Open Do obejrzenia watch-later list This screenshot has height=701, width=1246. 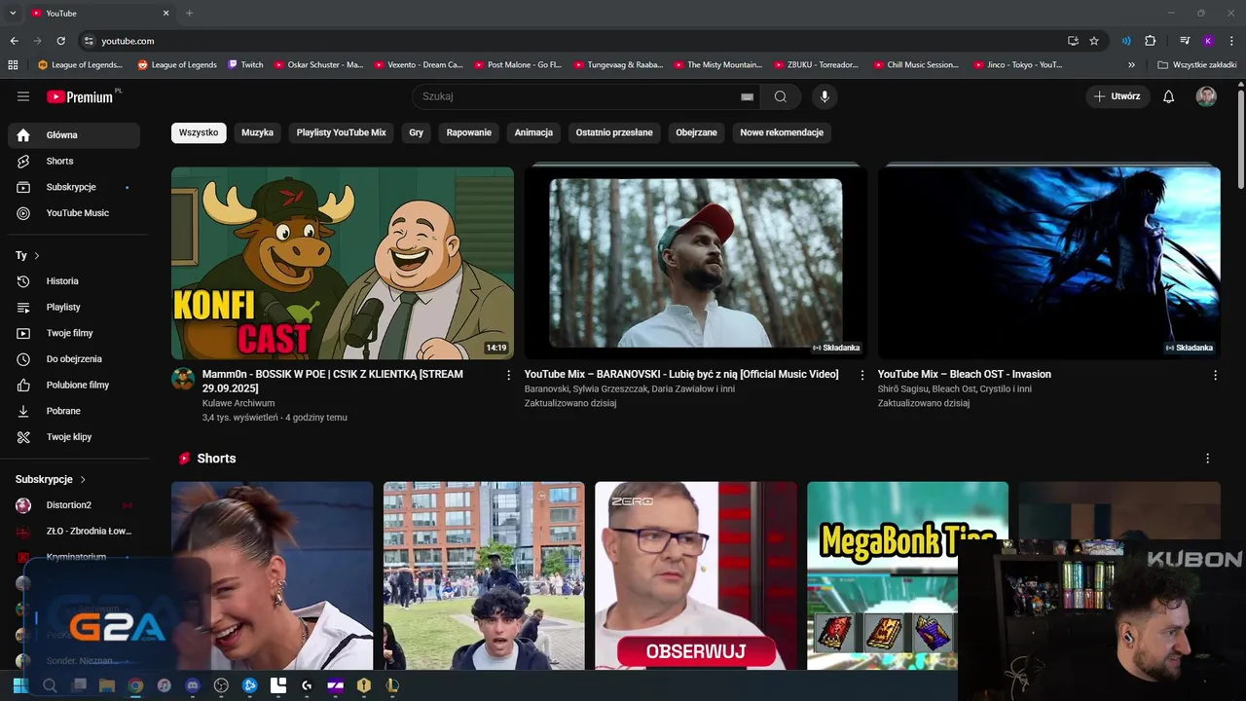click(x=74, y=359)
